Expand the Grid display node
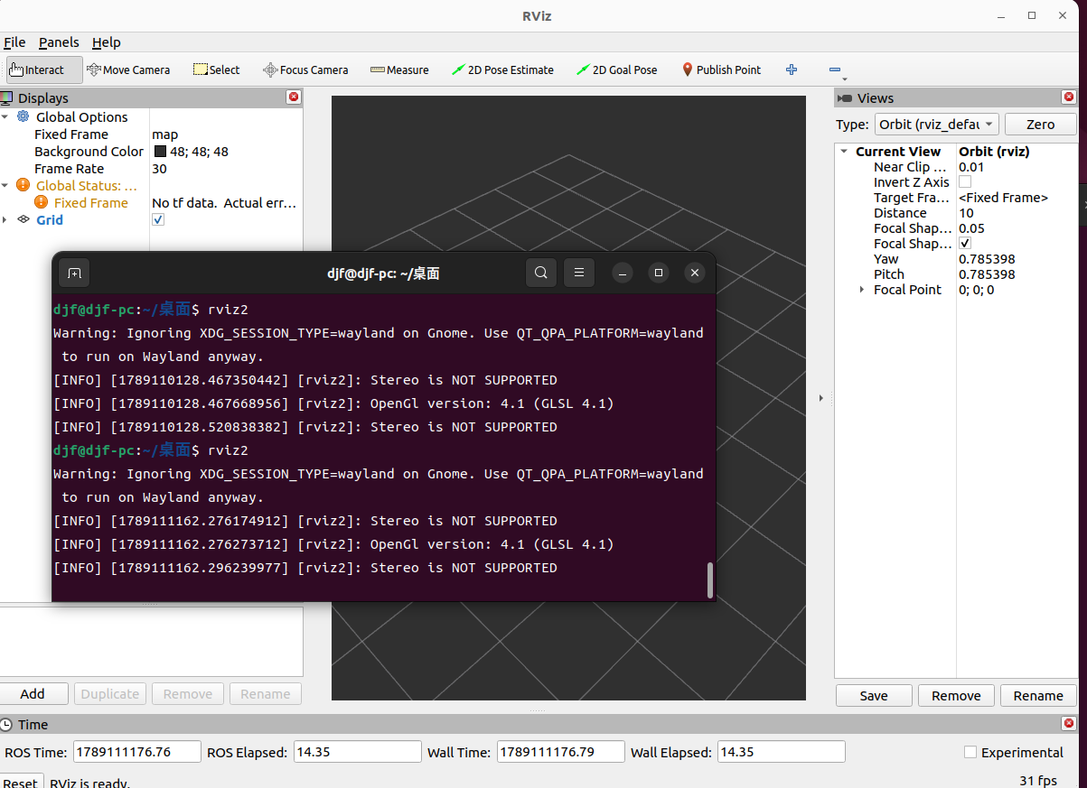Screen dimensions: 1087x788 pos(5,220)
